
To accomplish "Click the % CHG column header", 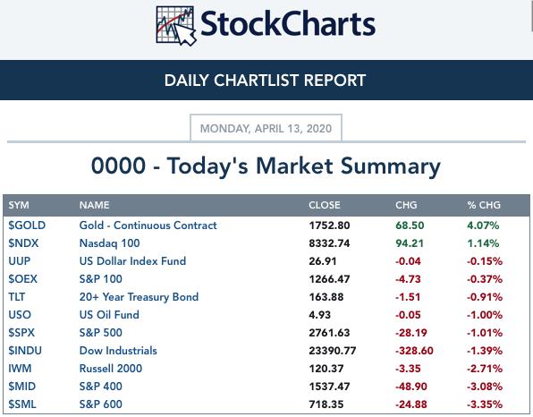I will coord(484,205).
